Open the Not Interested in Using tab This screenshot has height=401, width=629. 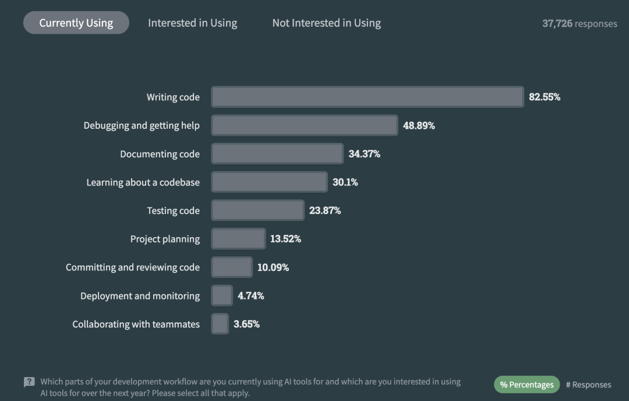(x=327, y=23)
